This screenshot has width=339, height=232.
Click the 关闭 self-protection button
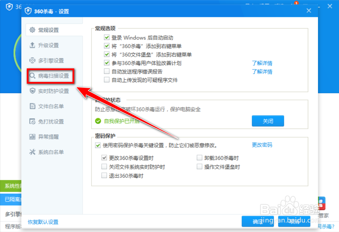click(x=268, y=121)
